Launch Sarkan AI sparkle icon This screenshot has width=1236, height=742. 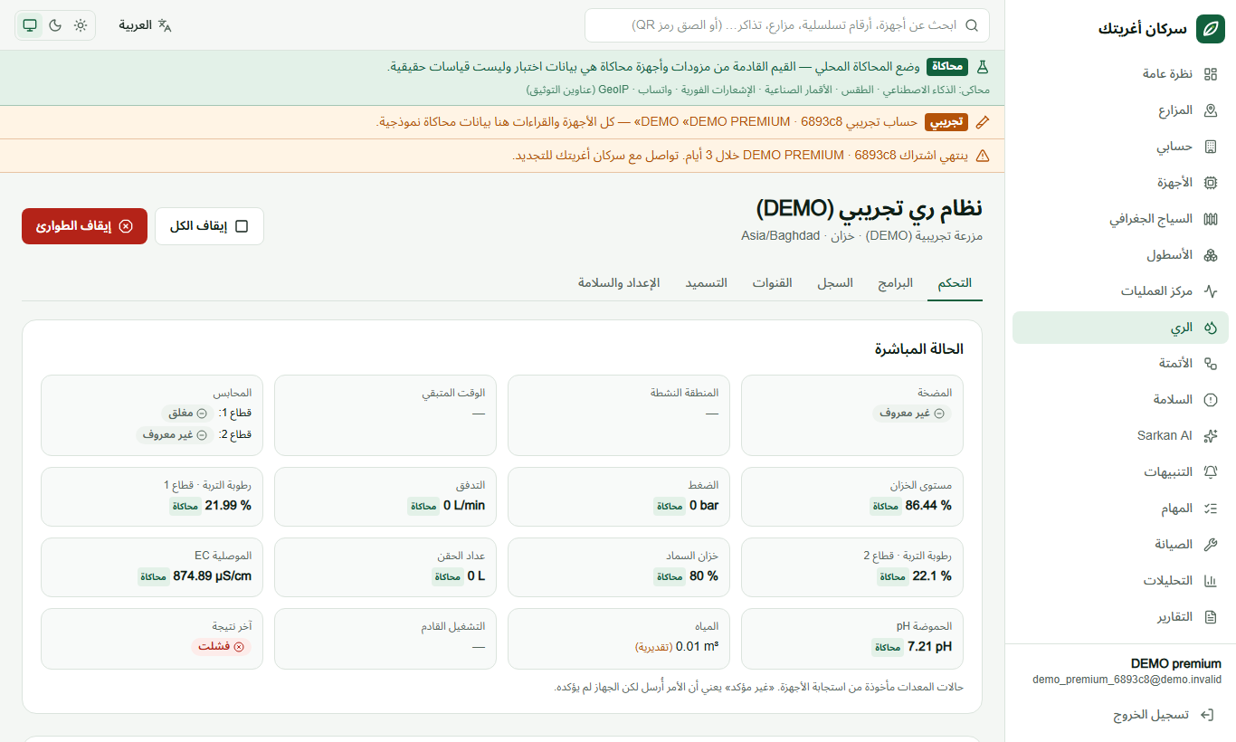click(x=1211, y=436)
